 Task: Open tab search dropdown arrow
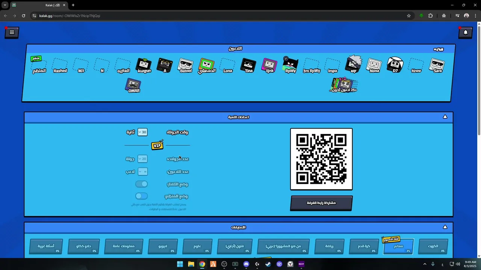pyautogui.click(x=5, y=5)
